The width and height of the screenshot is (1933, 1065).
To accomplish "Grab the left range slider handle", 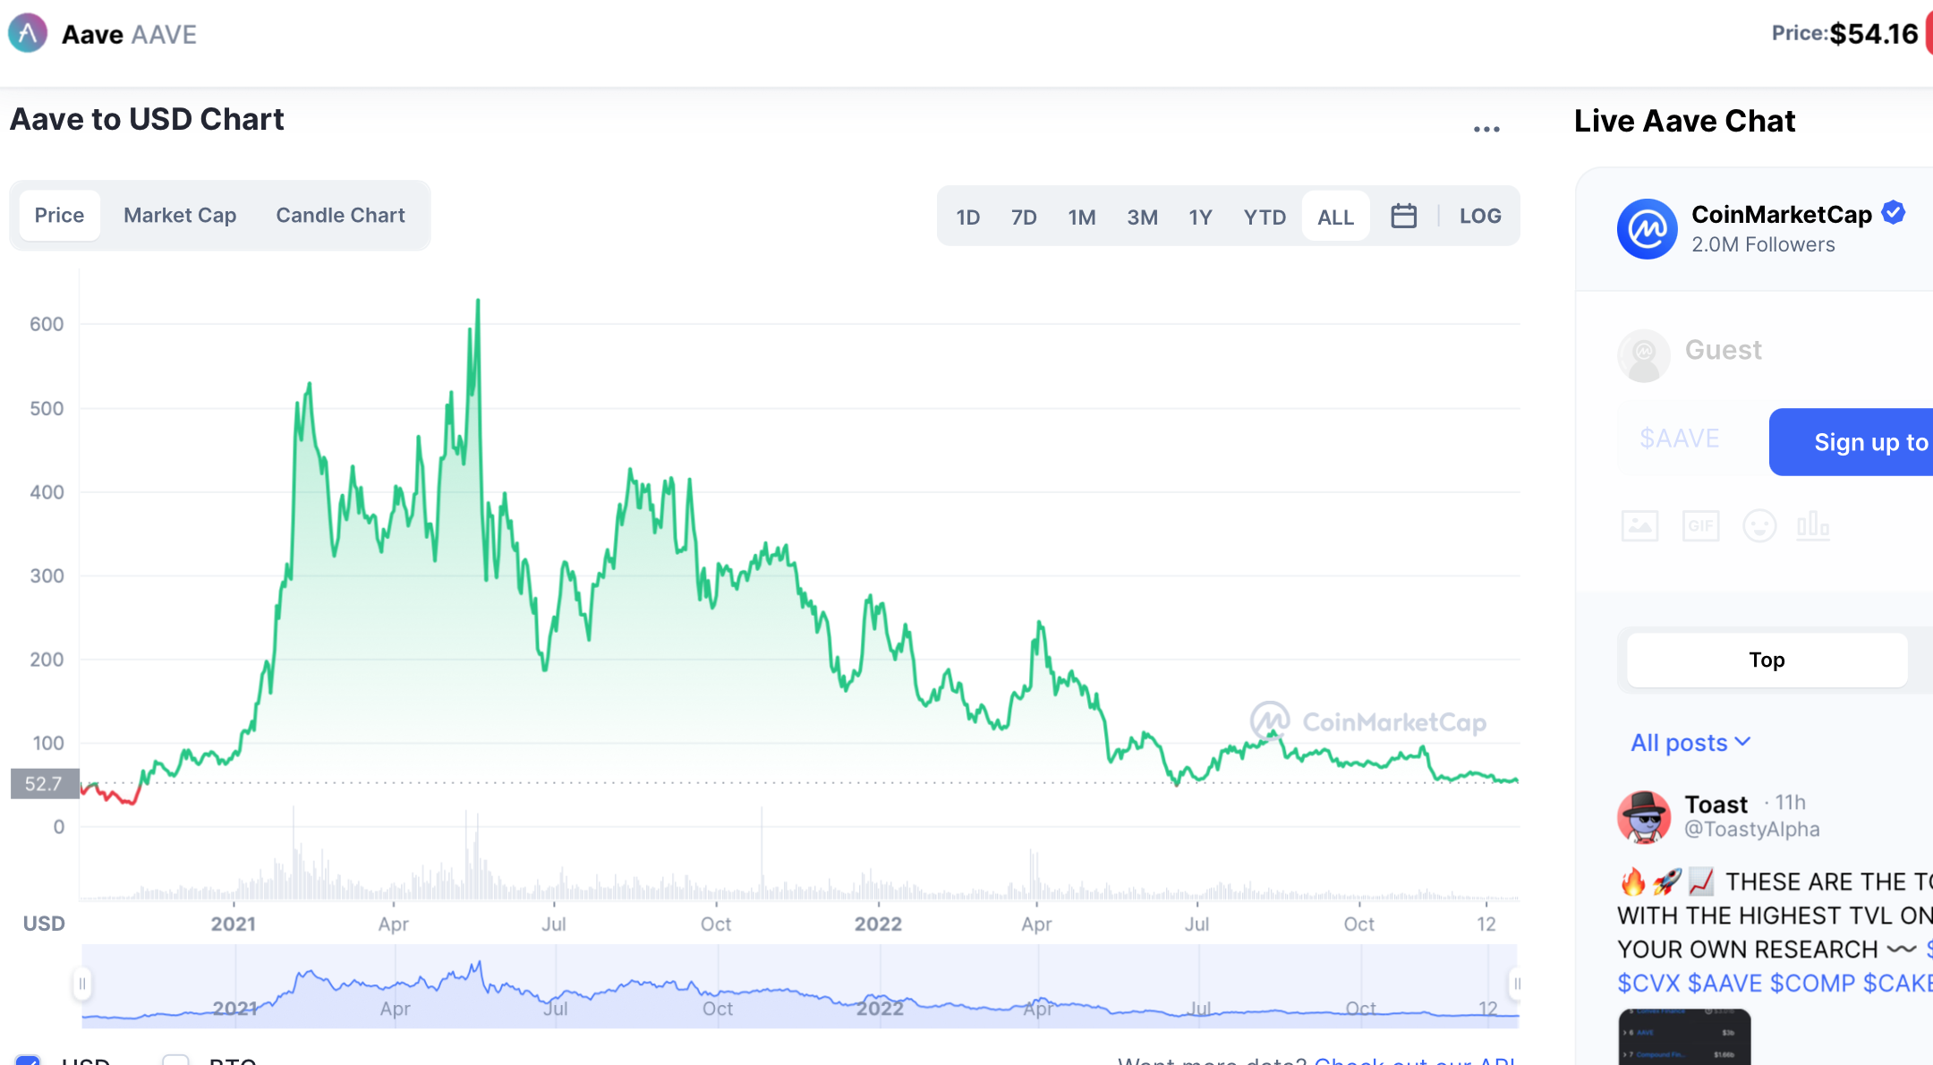I will click(82, 984).
